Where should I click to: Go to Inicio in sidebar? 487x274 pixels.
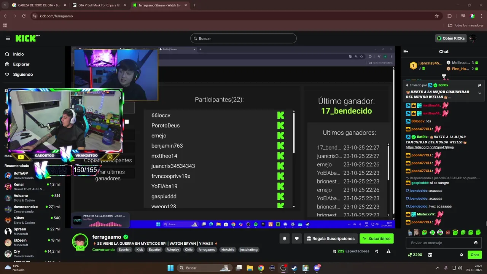click(18, 54)
